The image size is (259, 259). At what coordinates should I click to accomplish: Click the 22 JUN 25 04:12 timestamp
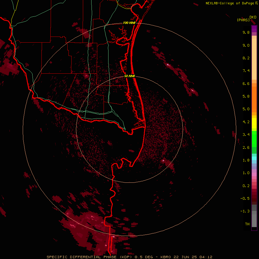[193, 257]
